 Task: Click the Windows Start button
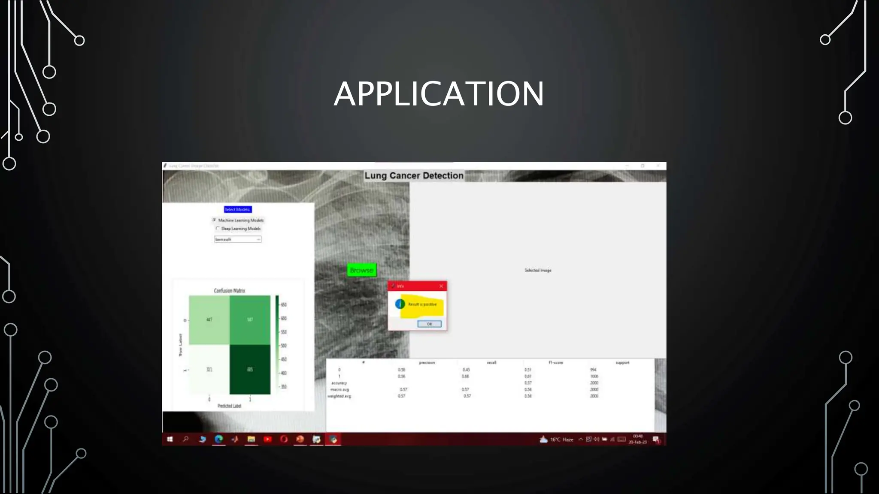point(170,439)
